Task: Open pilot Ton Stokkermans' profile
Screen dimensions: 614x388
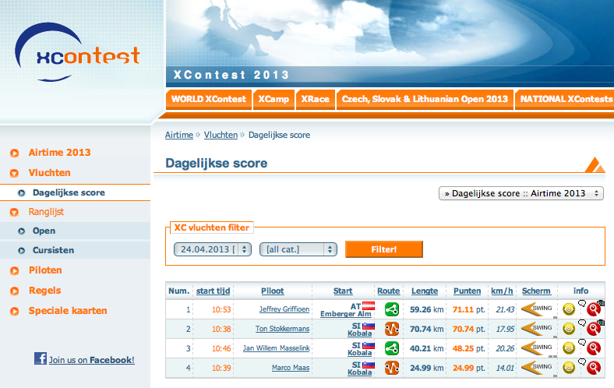Action: [x=282, y=329]
